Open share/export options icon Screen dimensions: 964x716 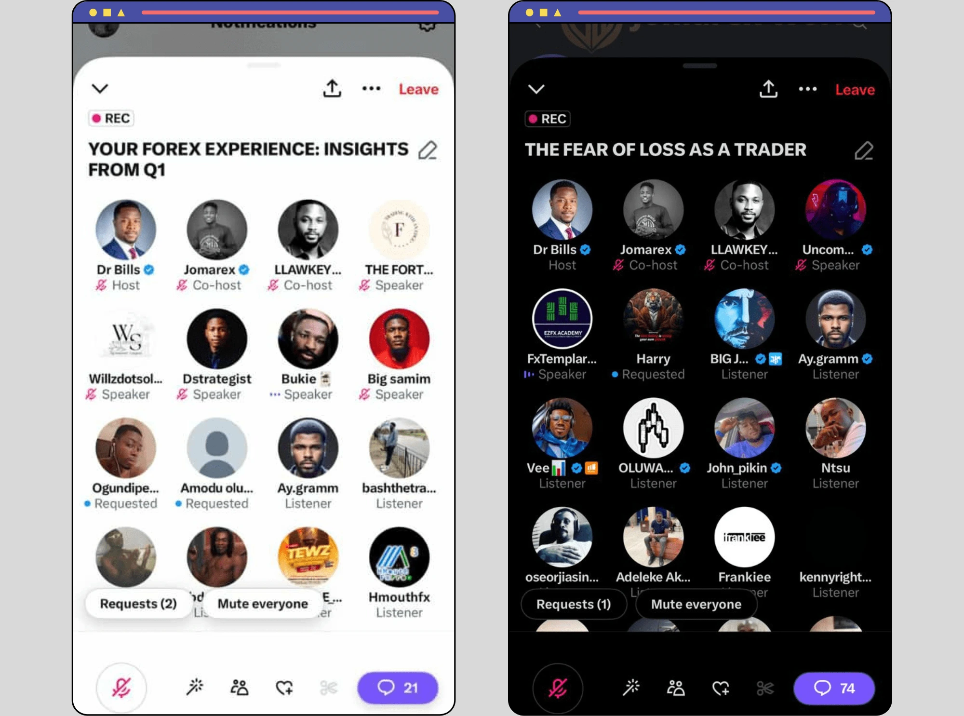coord(333,89)
